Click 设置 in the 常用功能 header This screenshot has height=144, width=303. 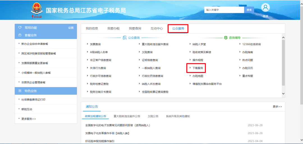71,28
